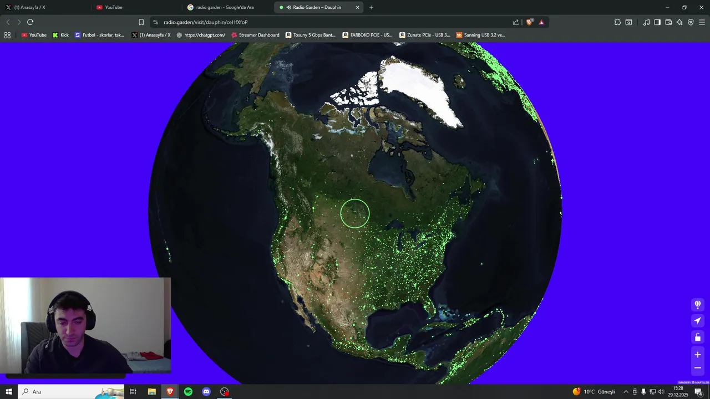
Task: Open the notification center icon
Action: point(699,392)
